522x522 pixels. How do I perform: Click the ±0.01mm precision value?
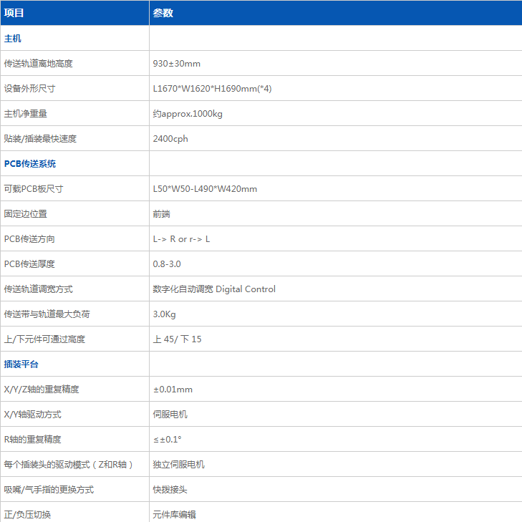pyautogui.click(x=173, y=390)
